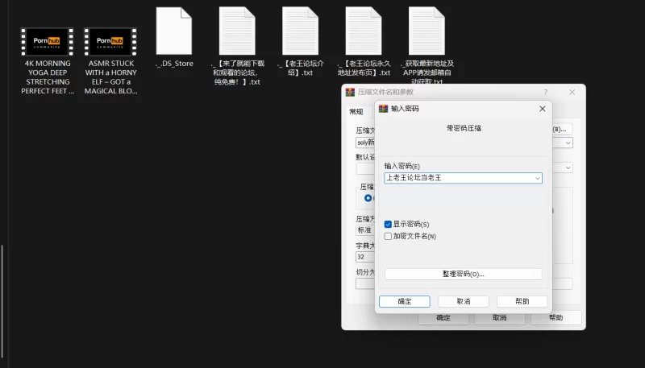Viewport: 645px width, 368px height.
Task: Select the 获取最新地址及APP txt file
Action: 427,31
